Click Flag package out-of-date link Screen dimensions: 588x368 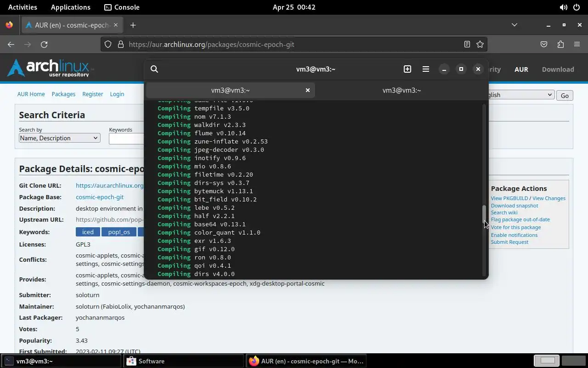click(x=520, y=219)
